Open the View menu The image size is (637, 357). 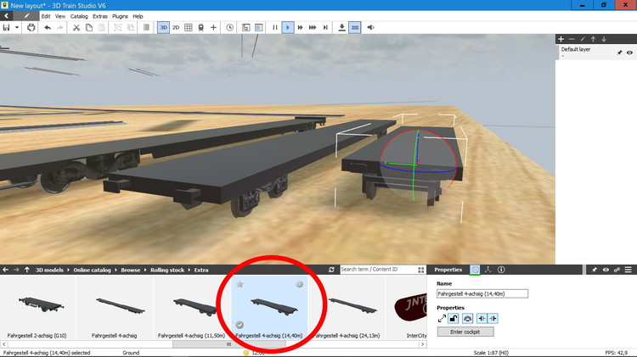[x=60, y=16]
